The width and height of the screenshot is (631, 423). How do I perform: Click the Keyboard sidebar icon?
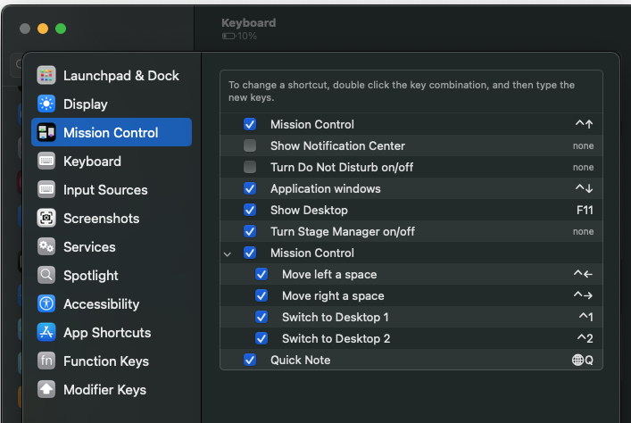point(47,162)
